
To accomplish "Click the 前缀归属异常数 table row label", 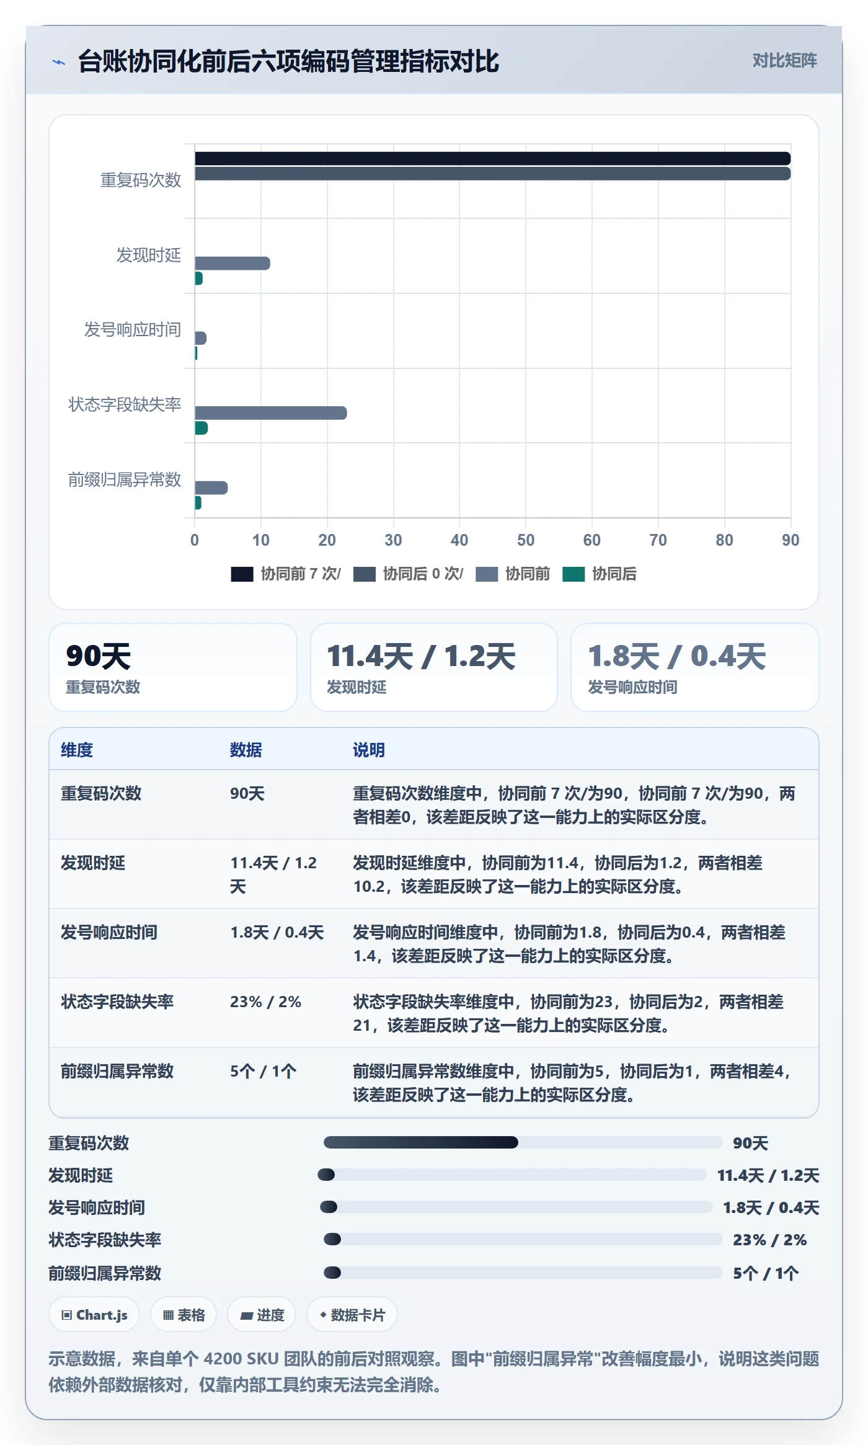I will [x=117, y=1071].
